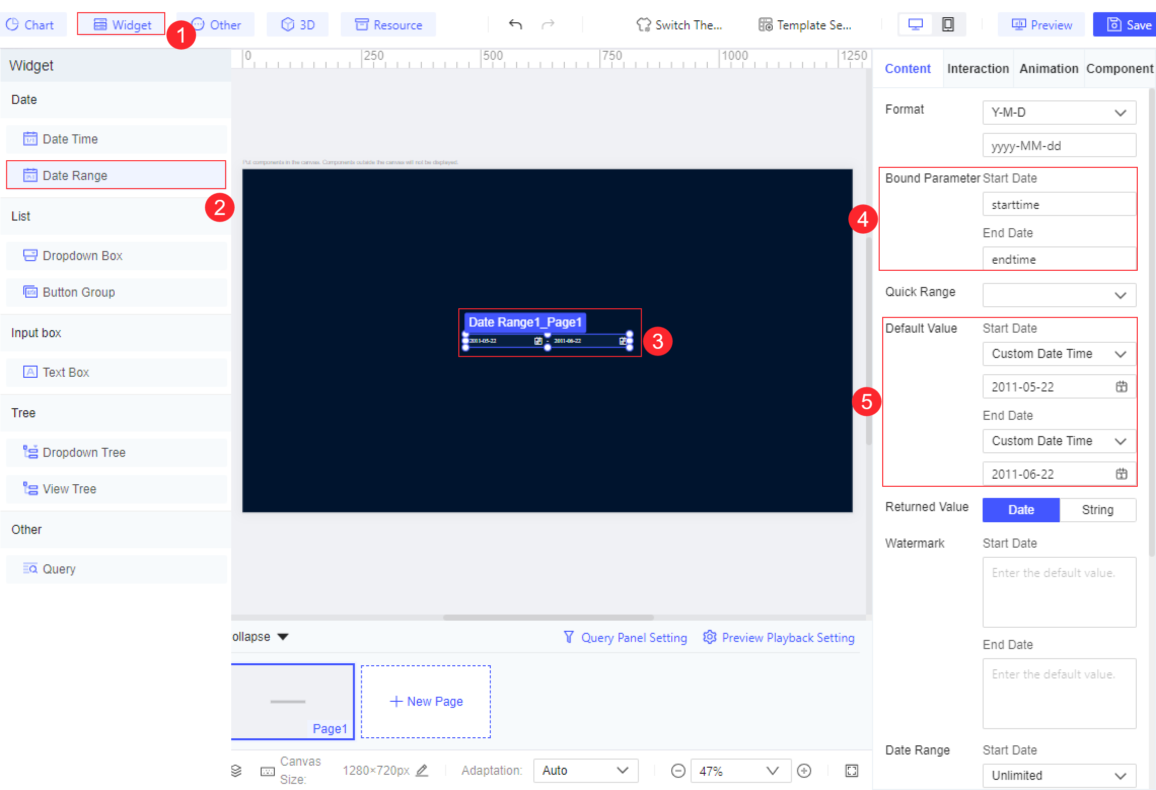Add Dropdown Tree widget
The image size is (1156, 790).
coord(116,452)
